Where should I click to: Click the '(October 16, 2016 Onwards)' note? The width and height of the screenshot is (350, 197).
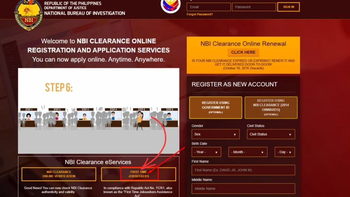coord(243,68)
